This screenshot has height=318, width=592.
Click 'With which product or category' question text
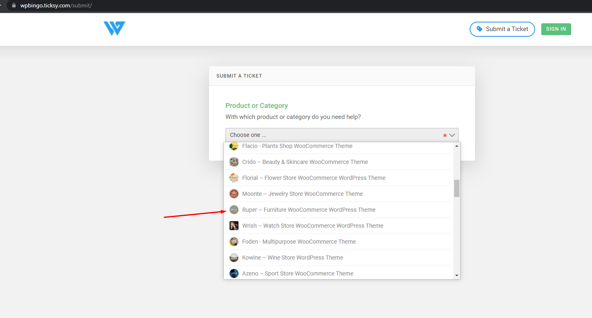[x=293, y=117]
